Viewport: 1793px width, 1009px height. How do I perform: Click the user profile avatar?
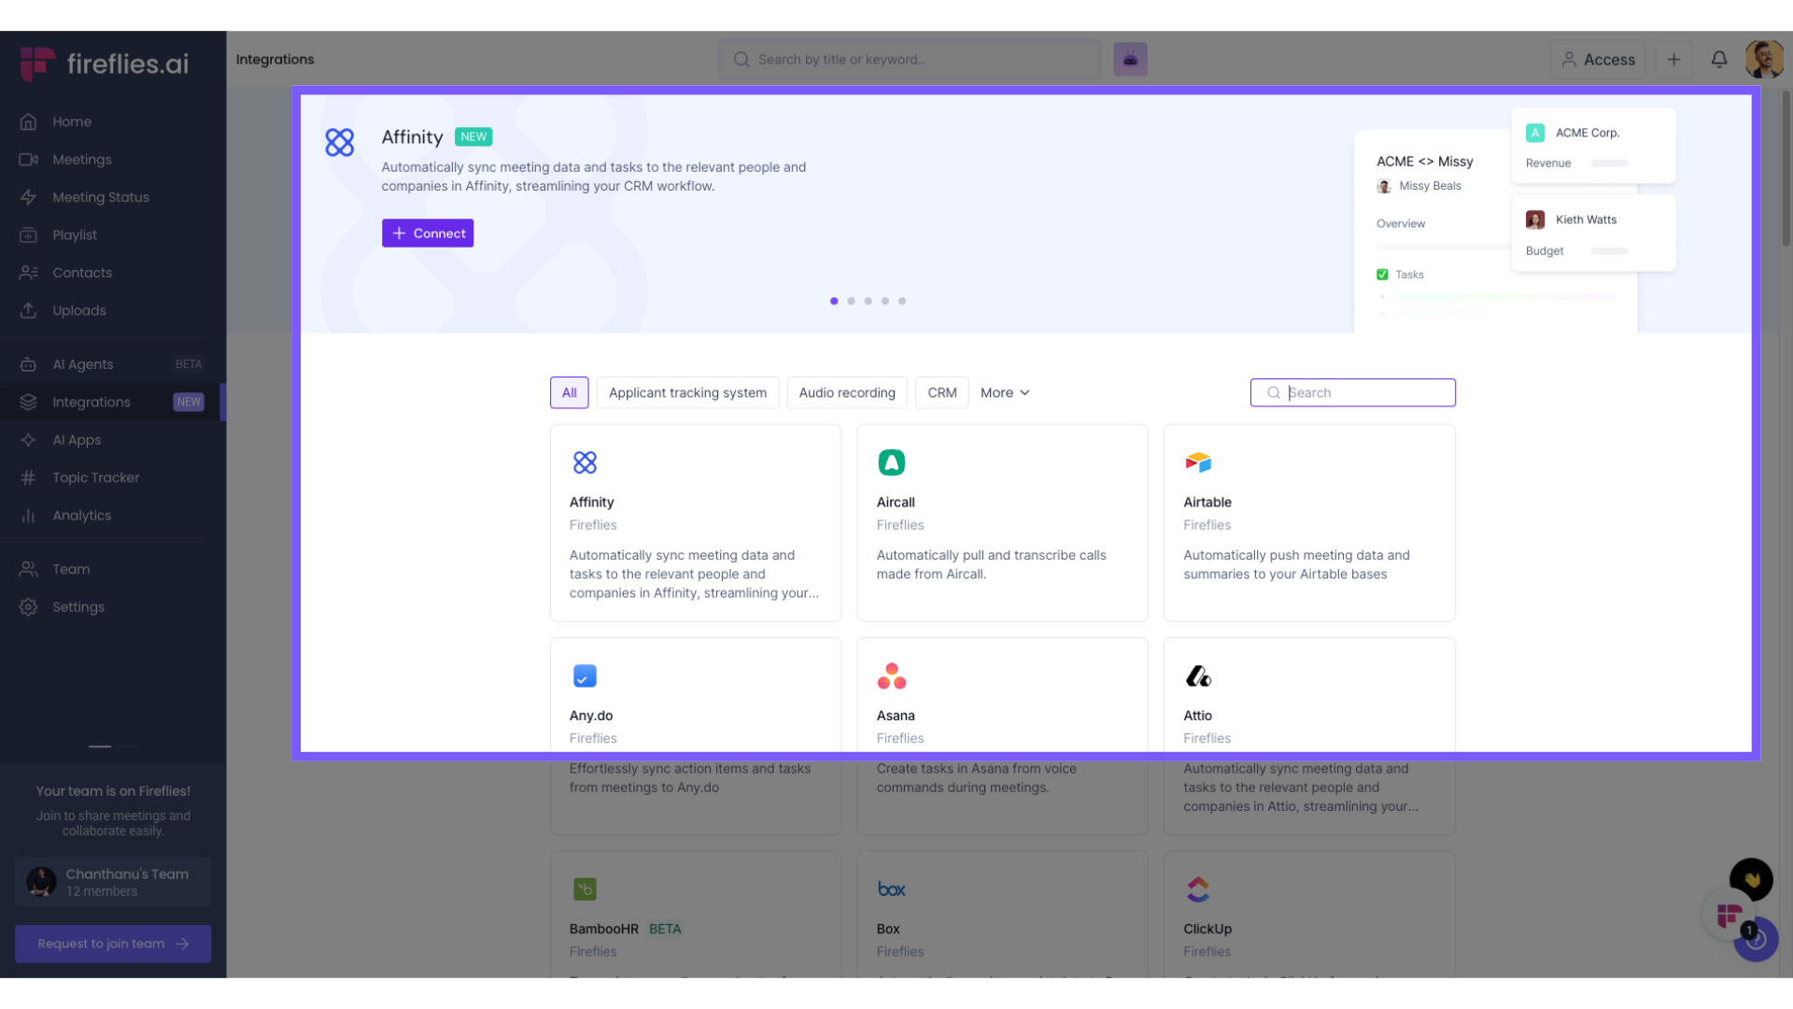click(x=1763, y=59)
